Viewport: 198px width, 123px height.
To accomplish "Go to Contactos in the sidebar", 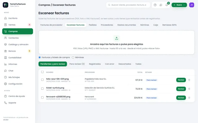I will (18, 38).
